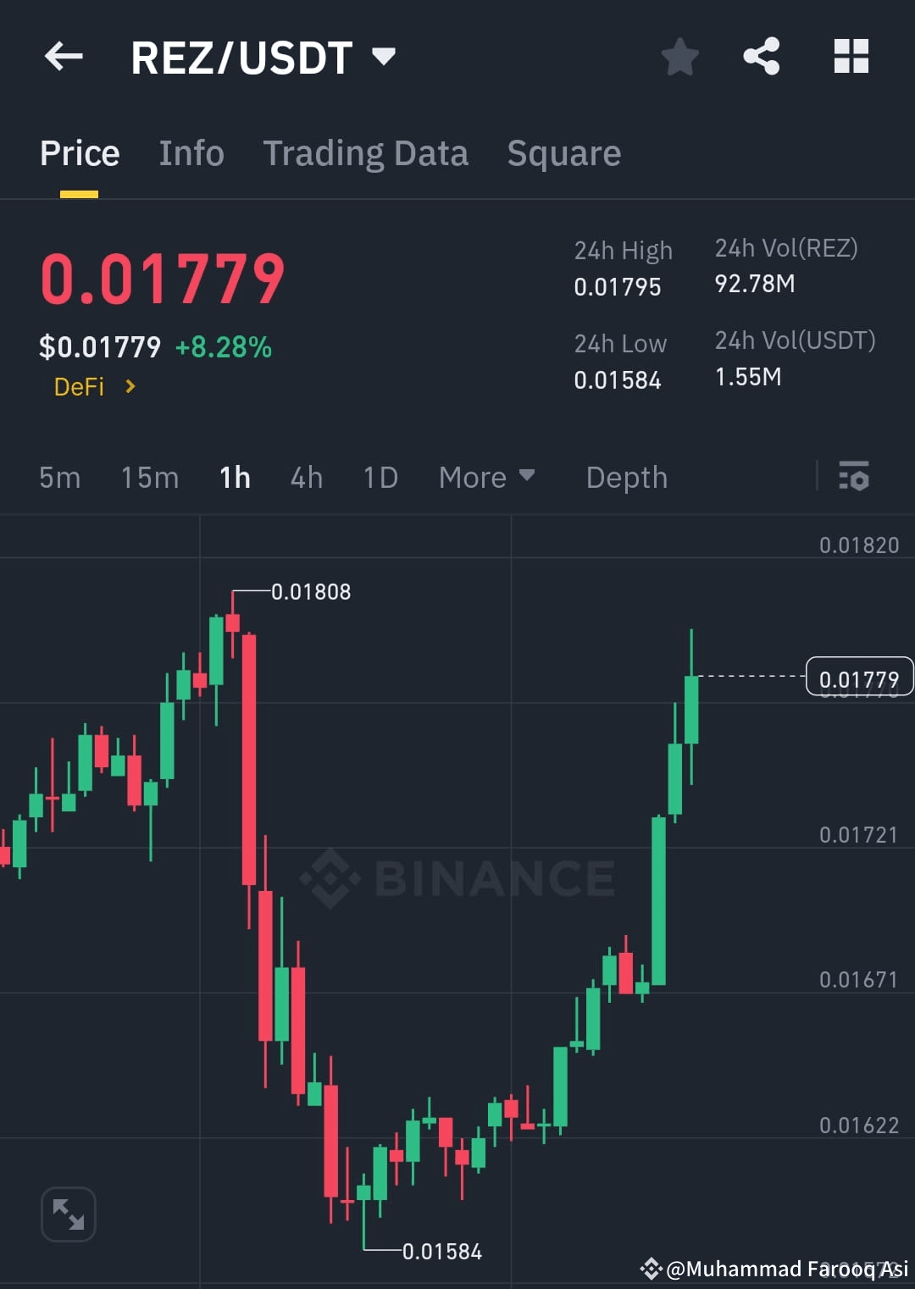Switch to the Info tab
This screenshot has height=1289, width=915.
coord(191,153)
